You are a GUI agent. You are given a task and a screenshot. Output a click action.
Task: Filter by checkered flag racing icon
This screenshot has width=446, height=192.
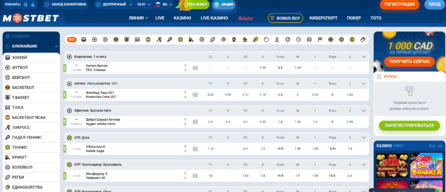[x=320, y=40]
